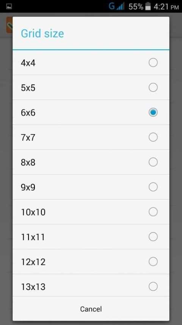Select the 4x4 grid size radio button
Image resolution: width=182 pixels, height=325 pixels.
153,62
